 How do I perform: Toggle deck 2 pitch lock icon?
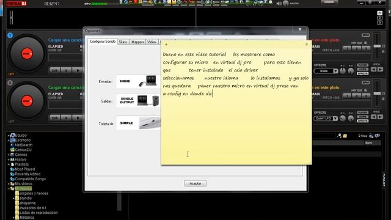click(x=384, y=99)
